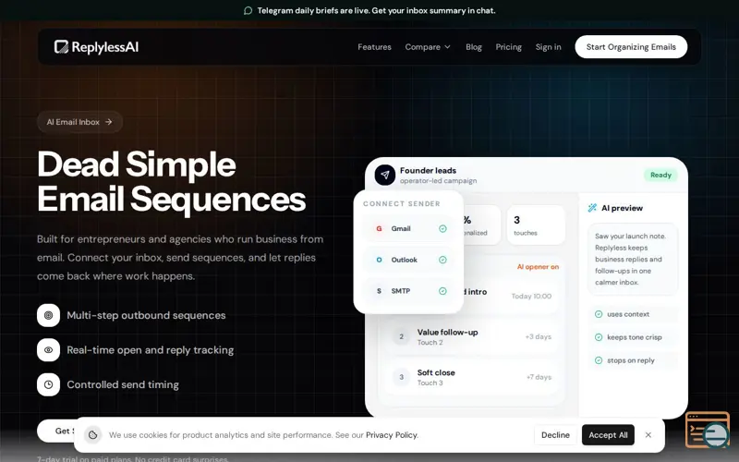The height and width of the screenshot is (462, 739).
Task: Click the Ready status badge
Action: click(x=660, y=175)
